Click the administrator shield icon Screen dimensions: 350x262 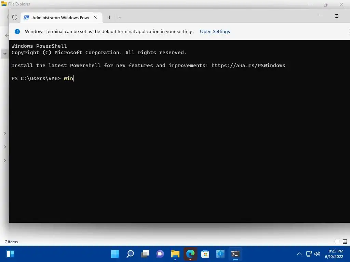point(15,17)
